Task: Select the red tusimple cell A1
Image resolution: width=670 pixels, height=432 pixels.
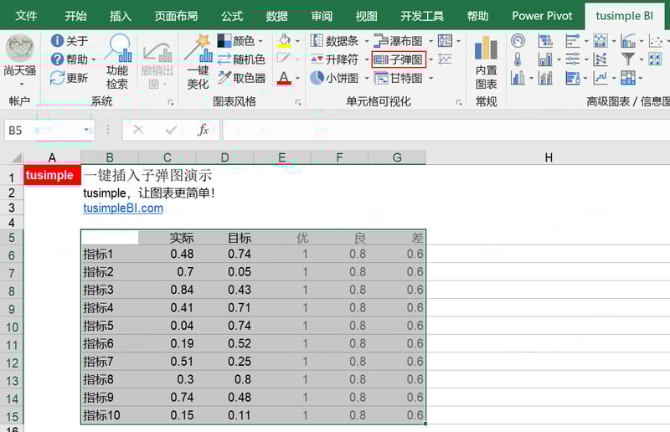Action: (x=52, y=175)
